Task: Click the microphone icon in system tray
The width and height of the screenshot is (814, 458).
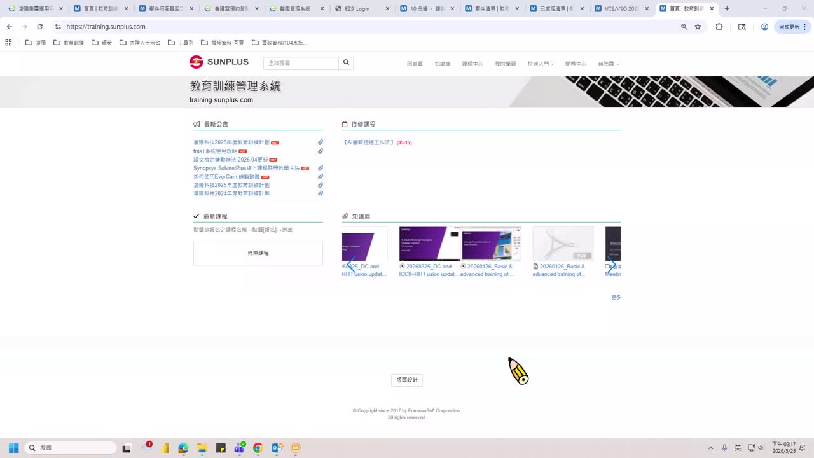Action: point(724,448)
